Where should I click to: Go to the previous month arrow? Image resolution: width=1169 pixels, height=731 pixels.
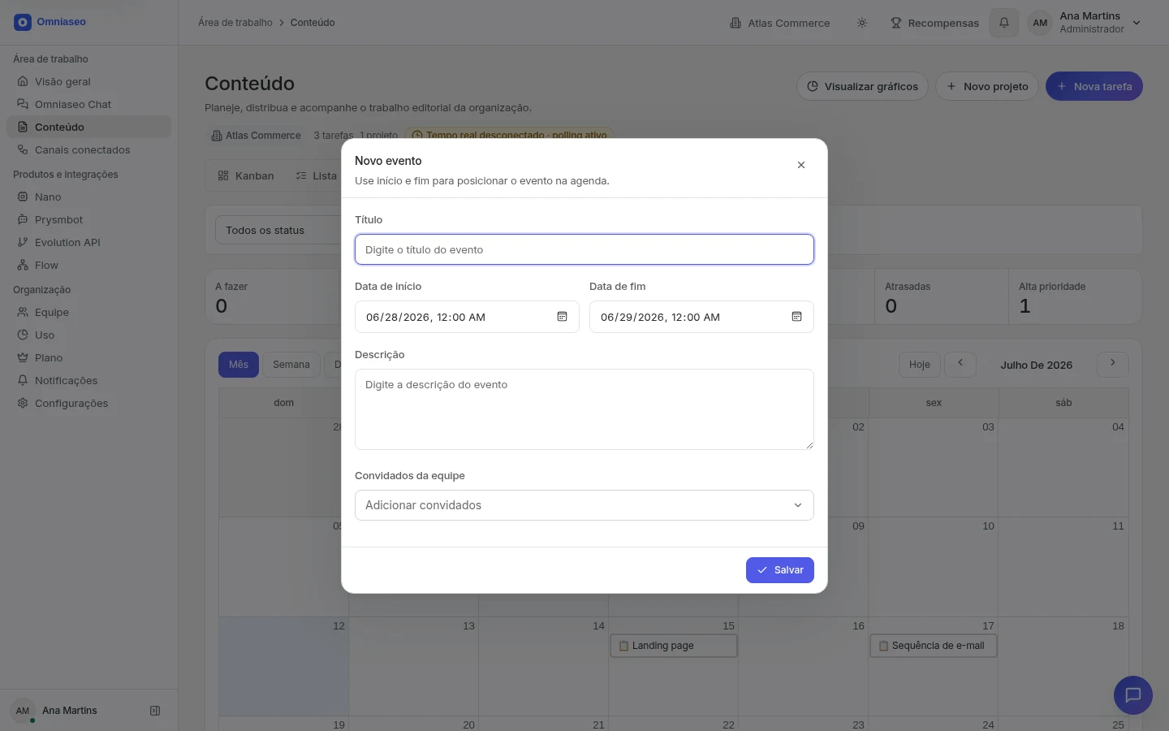[960, 365]
